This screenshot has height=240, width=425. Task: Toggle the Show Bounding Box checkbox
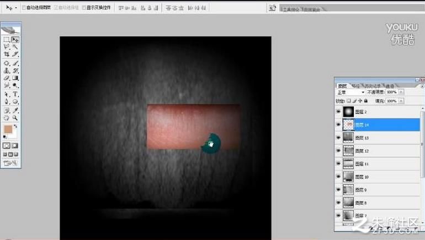[84, 8]
